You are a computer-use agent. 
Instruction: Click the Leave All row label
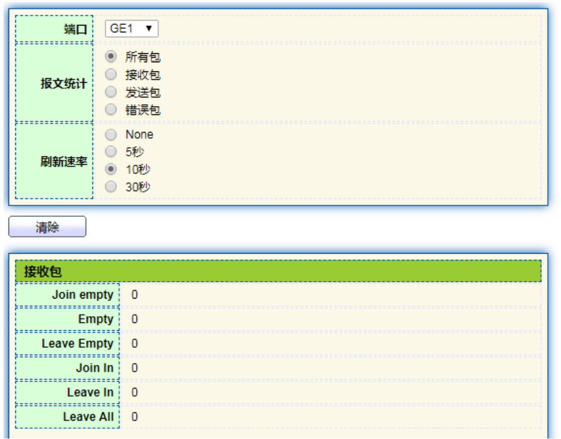pos(89,417)
